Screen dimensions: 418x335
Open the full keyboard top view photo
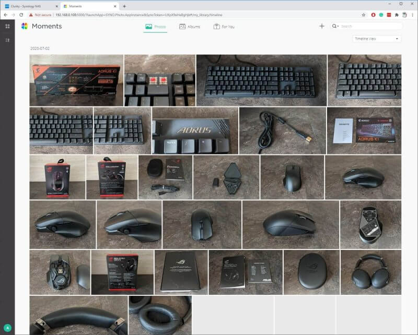pos(262,80)
